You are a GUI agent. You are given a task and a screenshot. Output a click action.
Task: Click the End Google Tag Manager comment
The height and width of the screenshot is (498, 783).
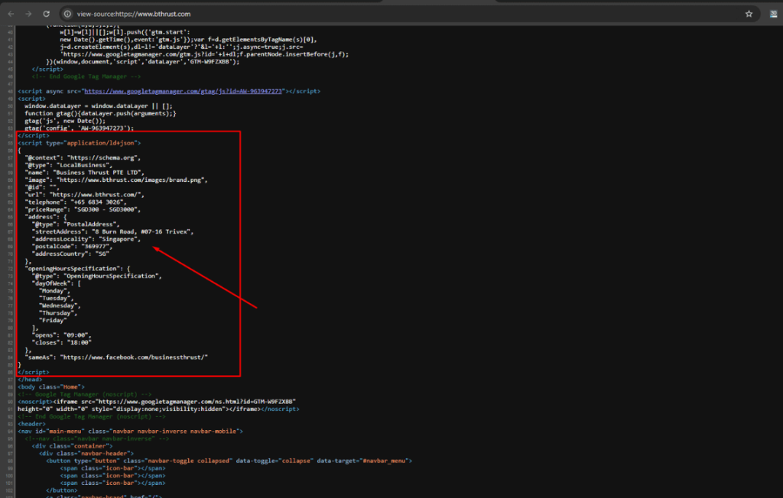pyautogui.click(x=86, y=76)
